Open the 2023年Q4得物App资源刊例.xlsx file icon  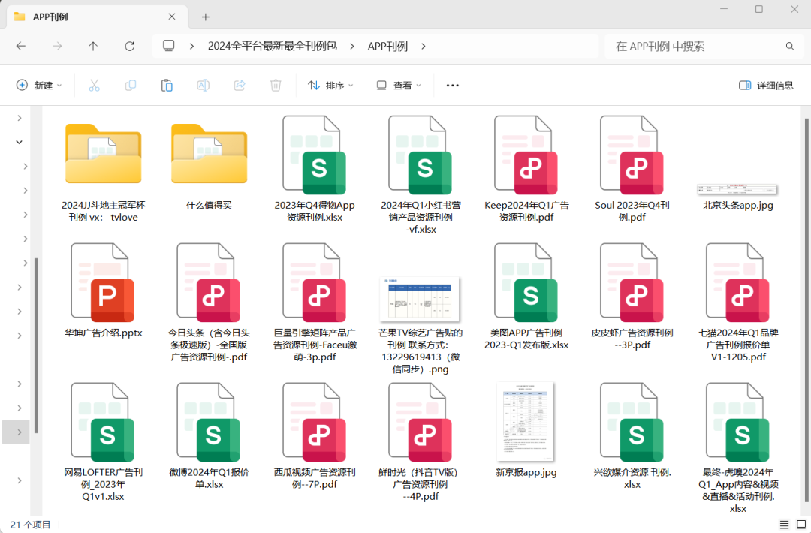tap(315, 155)
